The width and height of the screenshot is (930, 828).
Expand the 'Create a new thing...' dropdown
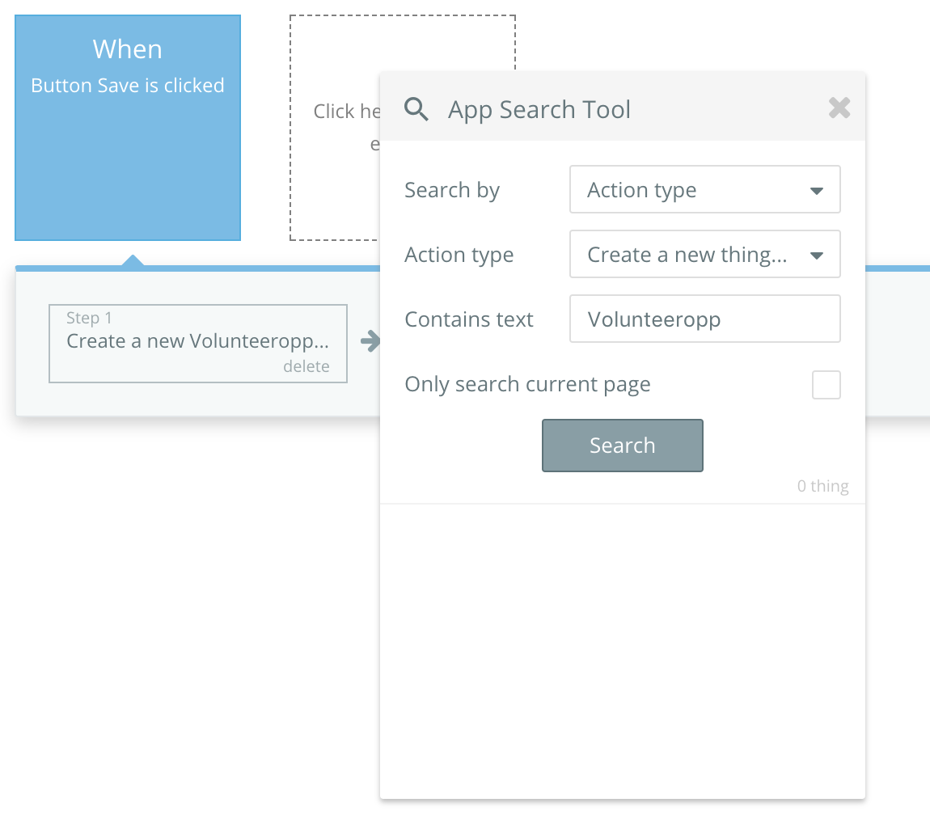(704, 255)
